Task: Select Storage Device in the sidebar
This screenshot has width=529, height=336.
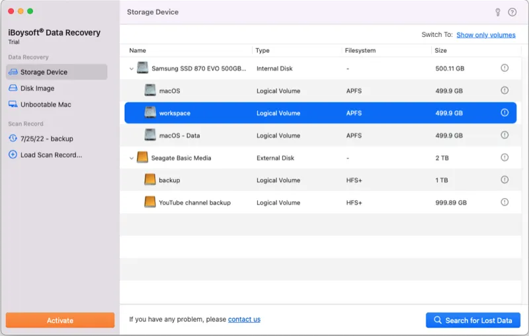Action: click(44, 72)
